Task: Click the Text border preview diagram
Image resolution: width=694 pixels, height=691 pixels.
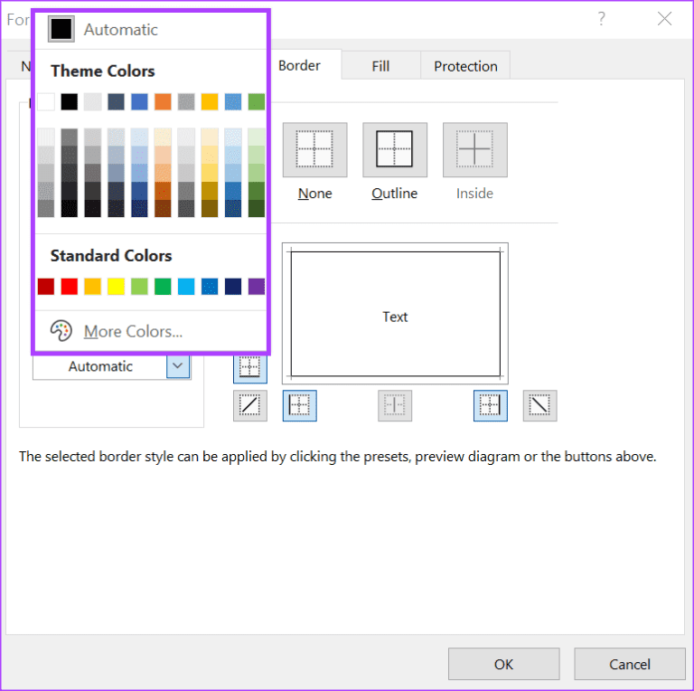Action: point(395,314)
